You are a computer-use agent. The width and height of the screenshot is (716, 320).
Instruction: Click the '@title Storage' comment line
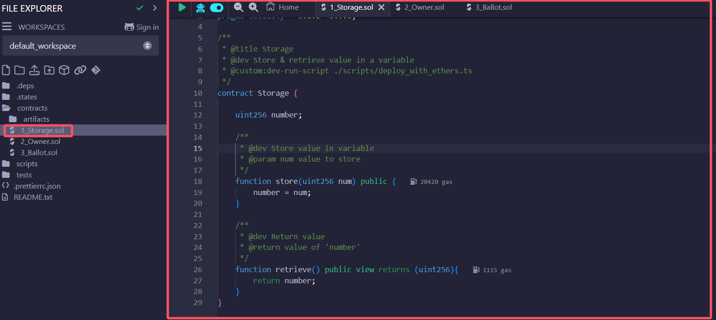tap(262, 49)
